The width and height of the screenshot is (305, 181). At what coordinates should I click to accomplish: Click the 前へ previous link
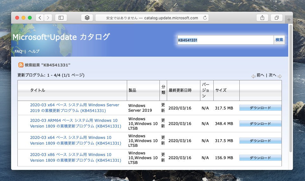260,75
